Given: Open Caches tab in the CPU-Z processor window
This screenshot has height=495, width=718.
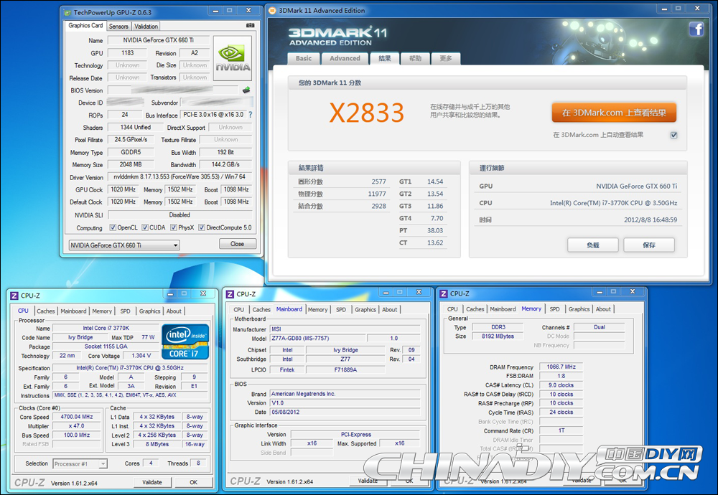Looking at the screenshot, I should tap(46, 311).
